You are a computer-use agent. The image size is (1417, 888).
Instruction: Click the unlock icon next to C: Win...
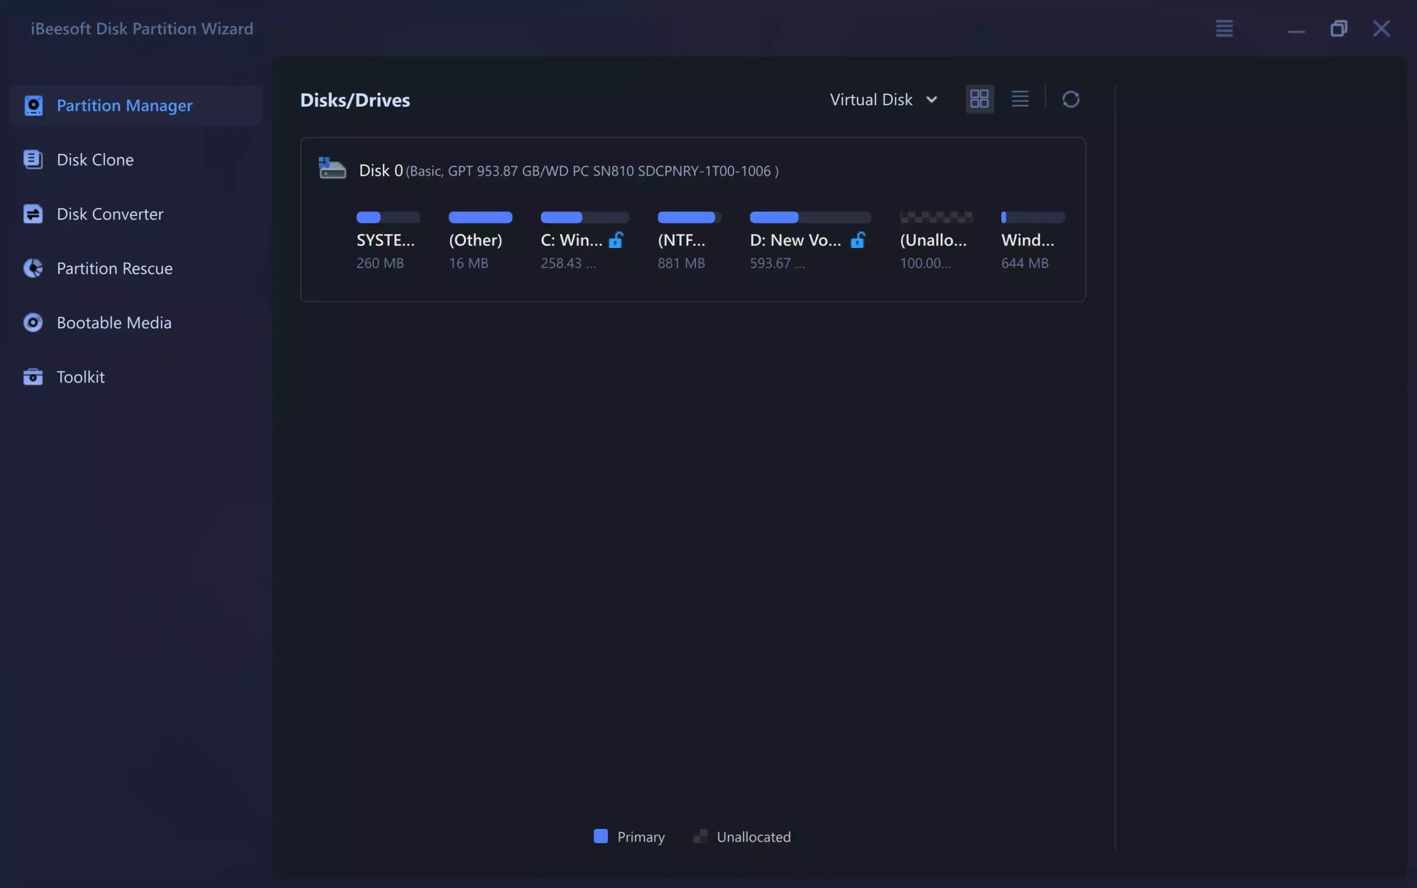[x=616, y=240]
